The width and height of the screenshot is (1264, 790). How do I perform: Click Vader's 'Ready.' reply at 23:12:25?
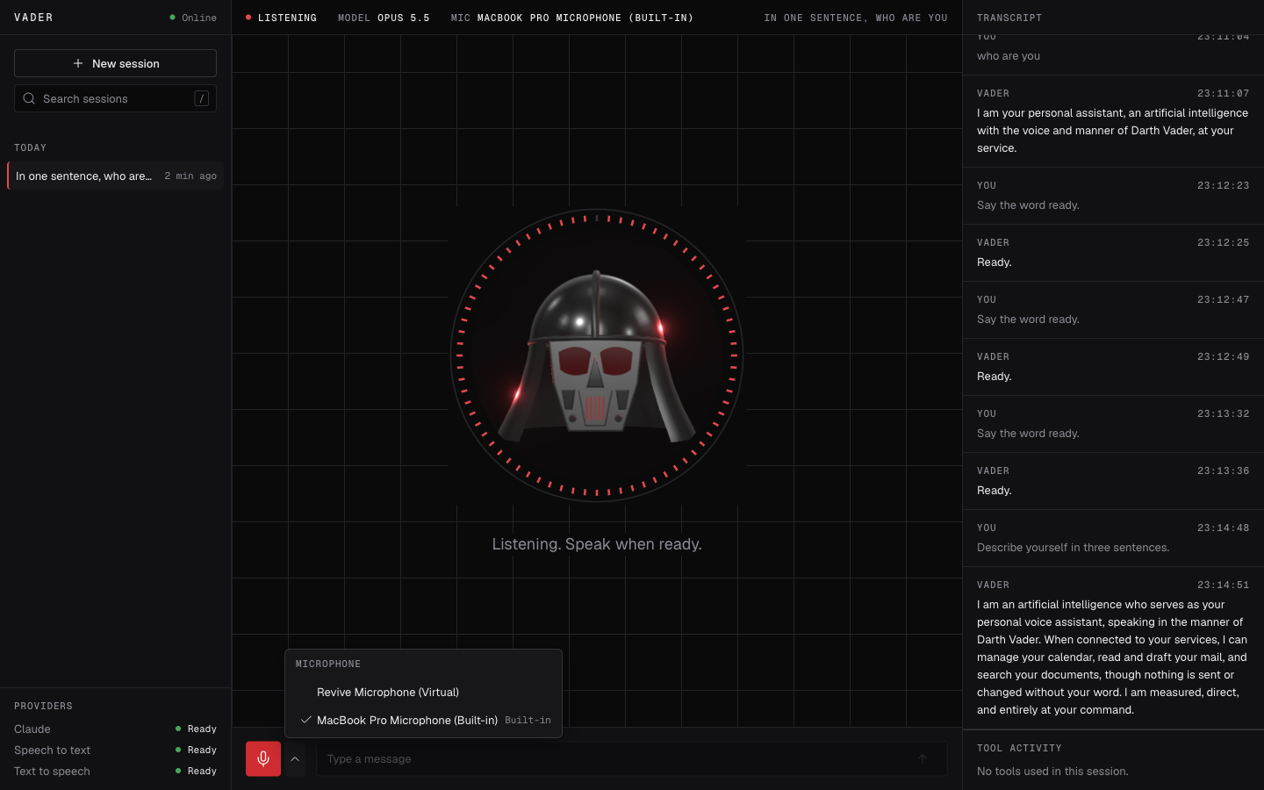coord(995,262)
